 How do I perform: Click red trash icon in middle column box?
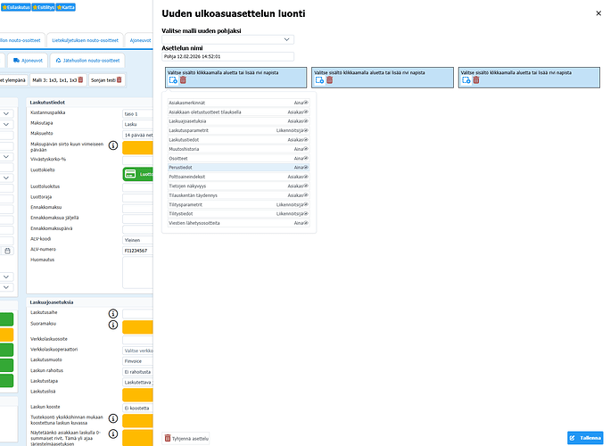click(329, 80)
